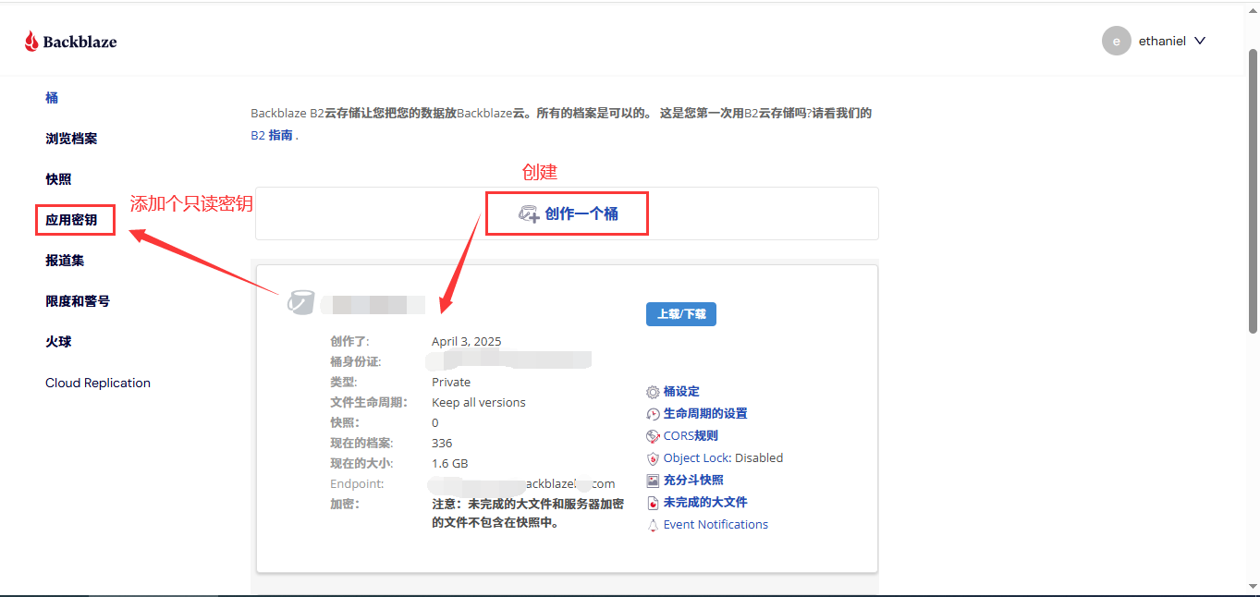This screenshot has height=597, width=1260.
Task: Click the CORS规则 icon
Action: (653, 436)
